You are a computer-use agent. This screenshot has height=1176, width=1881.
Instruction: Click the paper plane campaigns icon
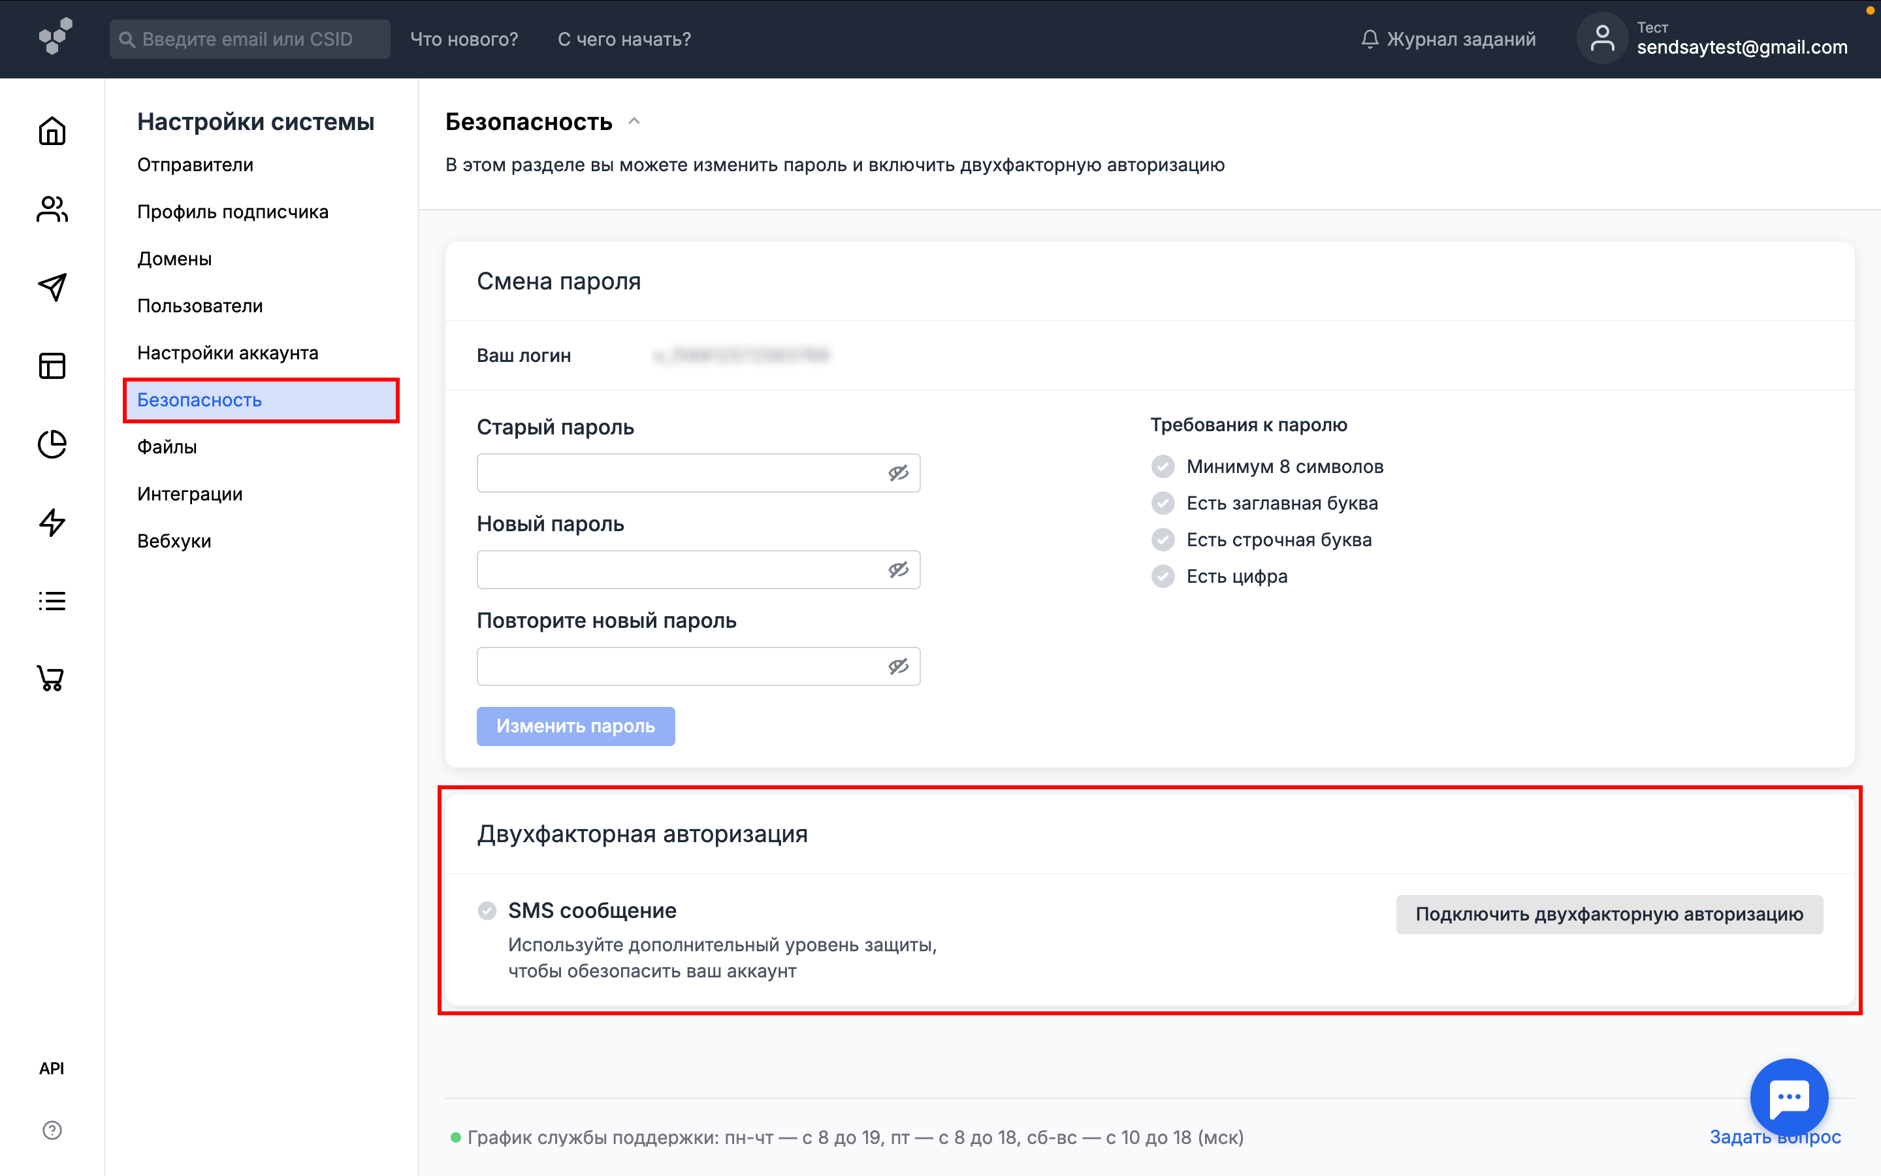pos(52,287)
